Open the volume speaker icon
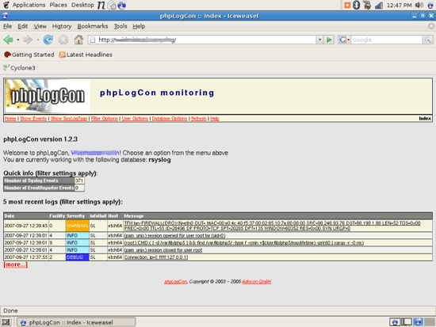Image resolution: width=436 pixels, height=327 pixels. (x=419, y=5)
